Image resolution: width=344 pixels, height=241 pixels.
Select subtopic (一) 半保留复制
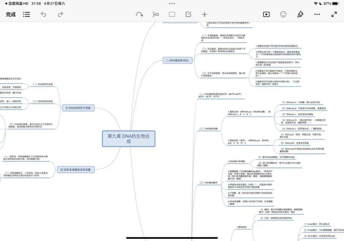point(223,38)
